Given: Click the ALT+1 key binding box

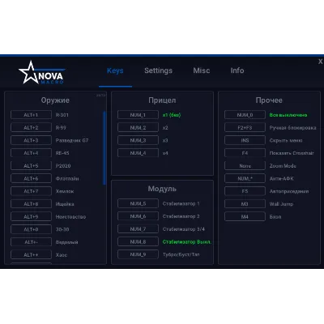Looking at the screenshot, I should (31, 115).
